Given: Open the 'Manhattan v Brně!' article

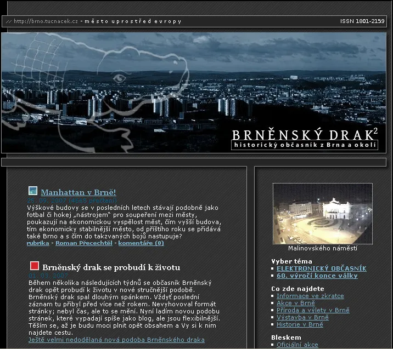Looking at the screenshot, I should click(78, 192).
